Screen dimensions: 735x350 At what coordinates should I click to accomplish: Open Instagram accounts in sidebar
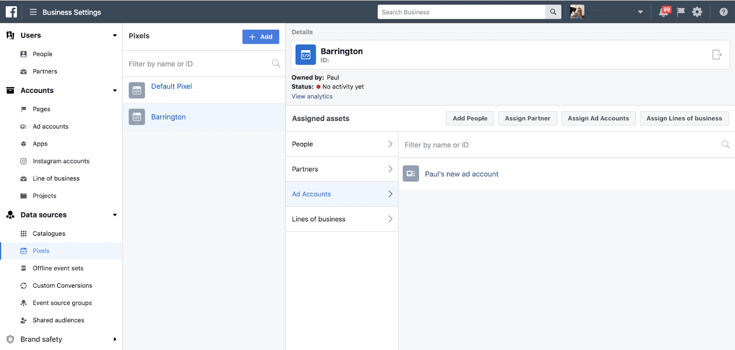tap(61, 161)
